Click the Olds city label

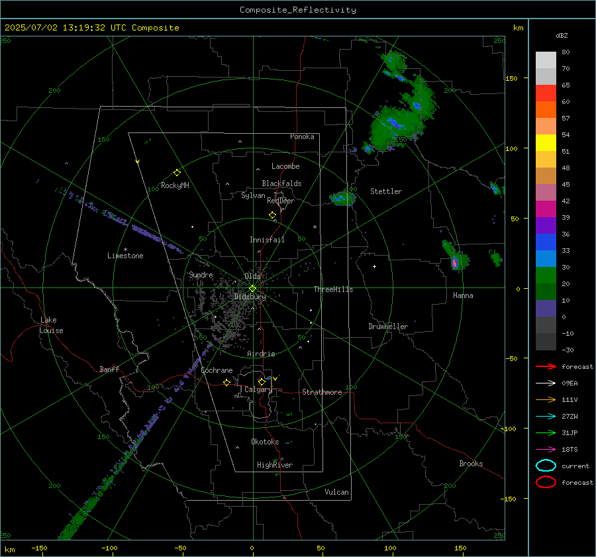point(252,276)
